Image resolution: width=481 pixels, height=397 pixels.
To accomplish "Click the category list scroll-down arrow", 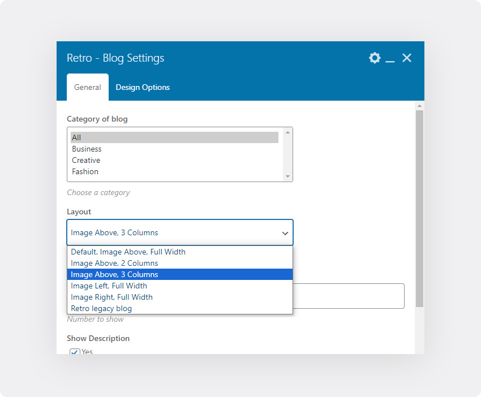I will point(287,176).
